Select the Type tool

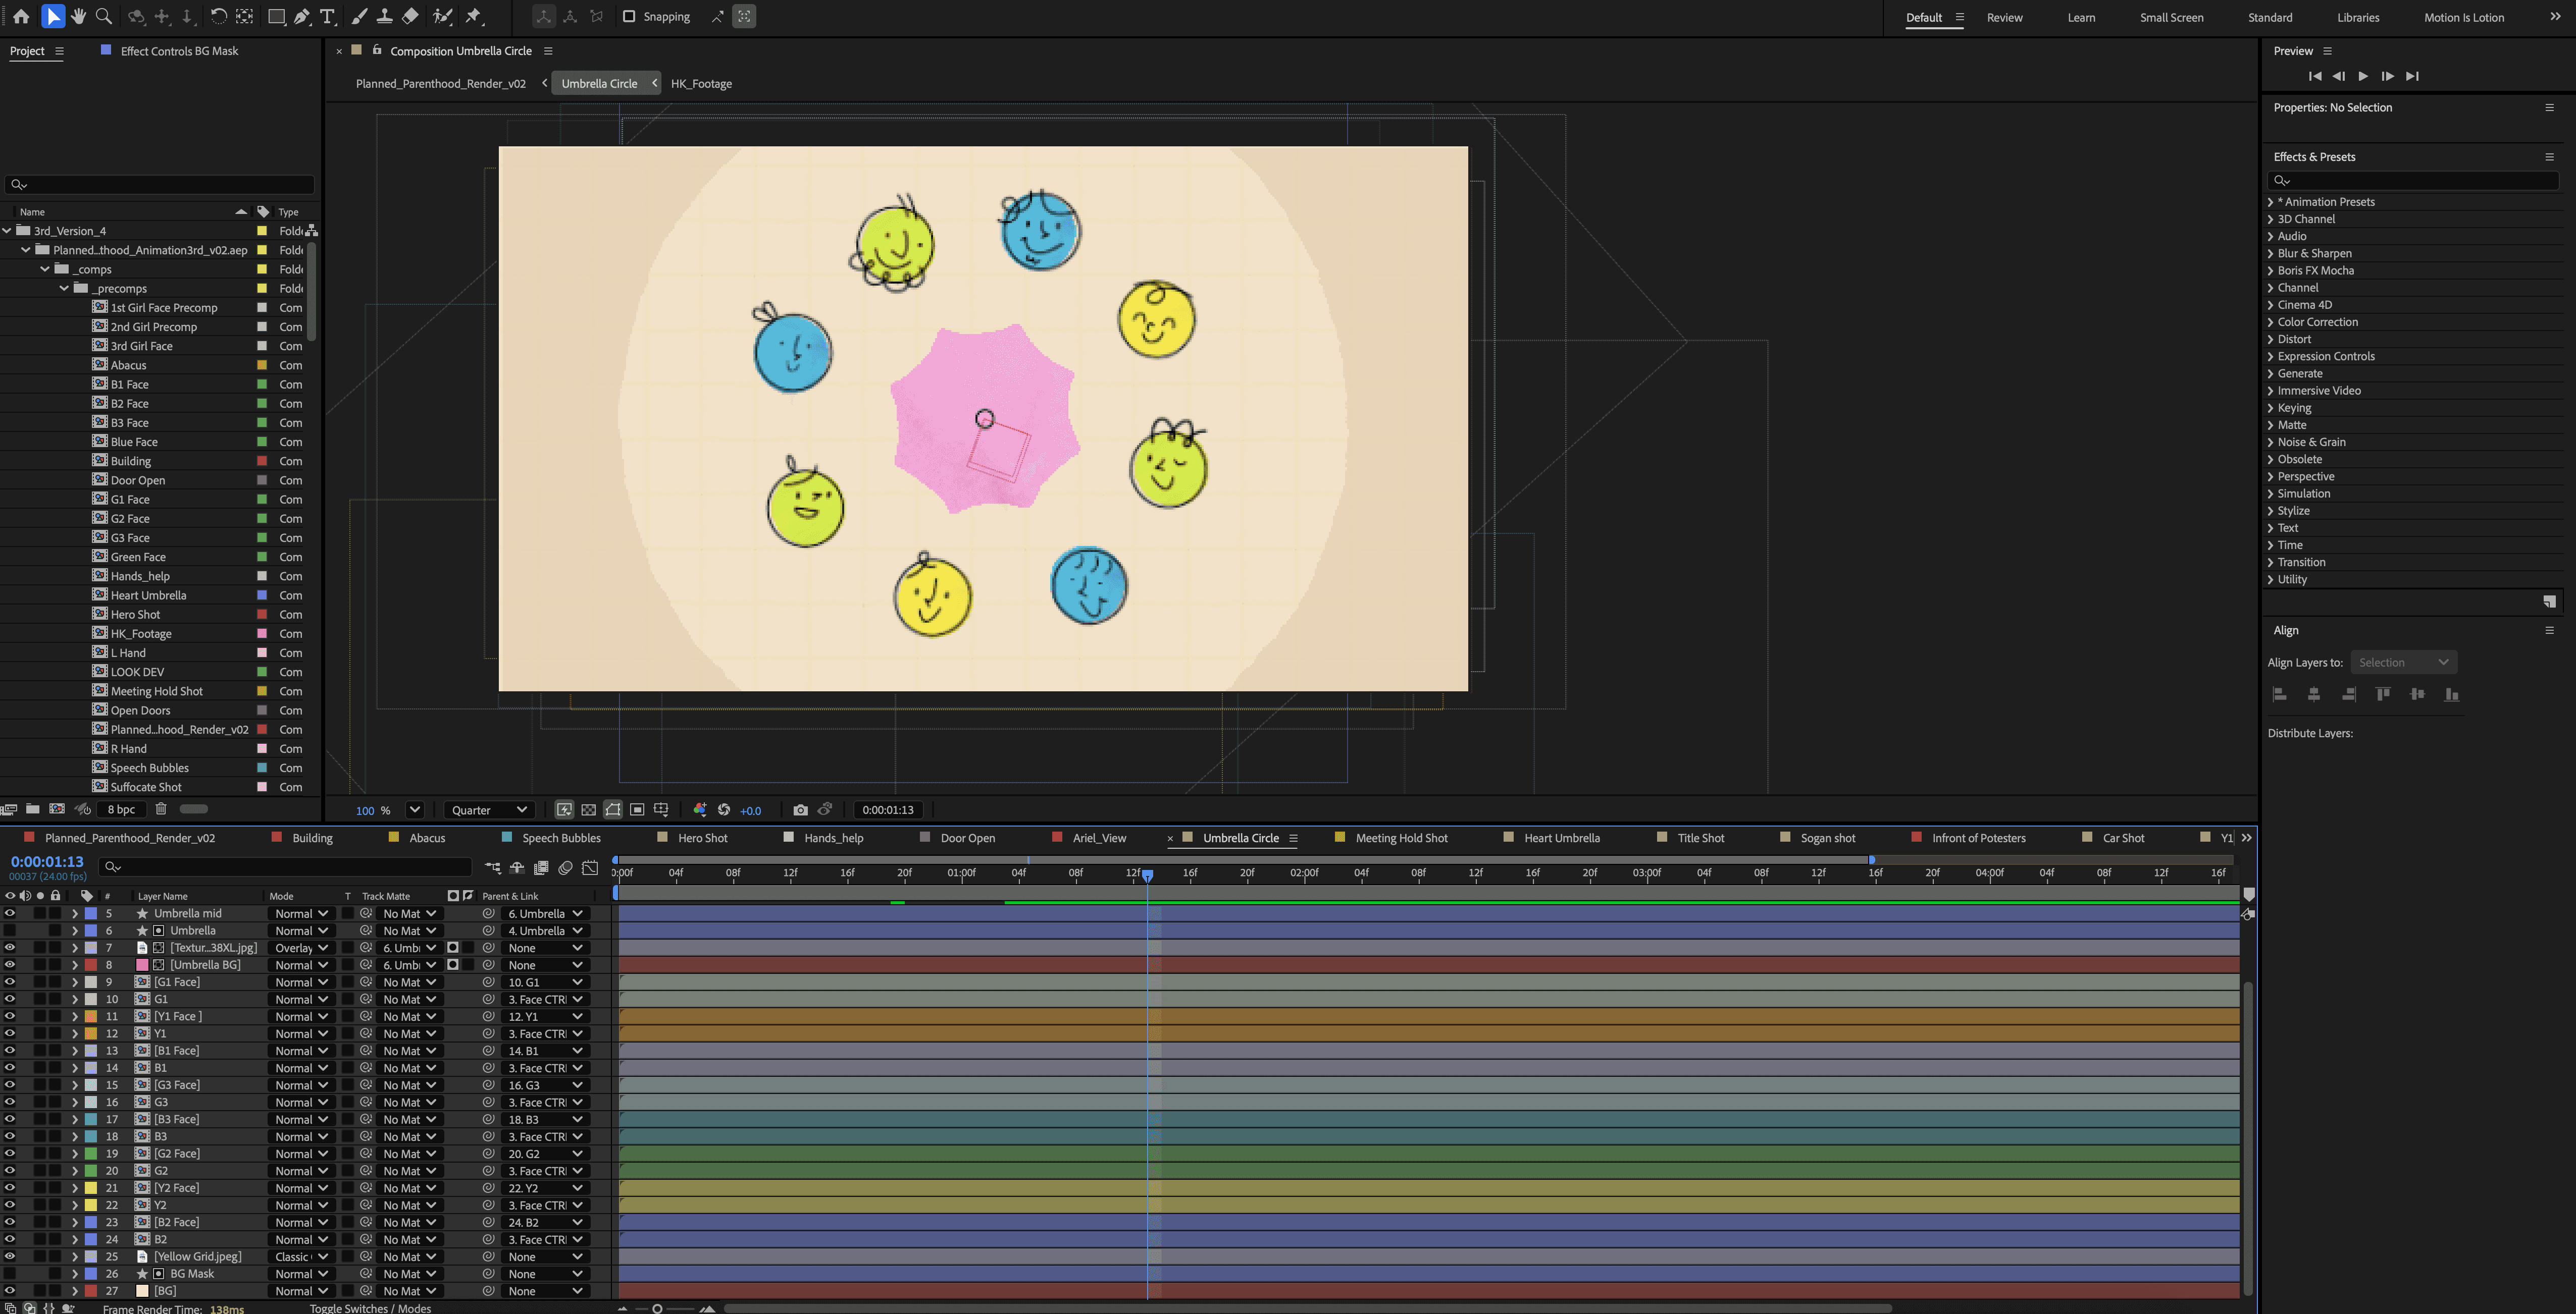pyautogui.click(x=328, y=16)
